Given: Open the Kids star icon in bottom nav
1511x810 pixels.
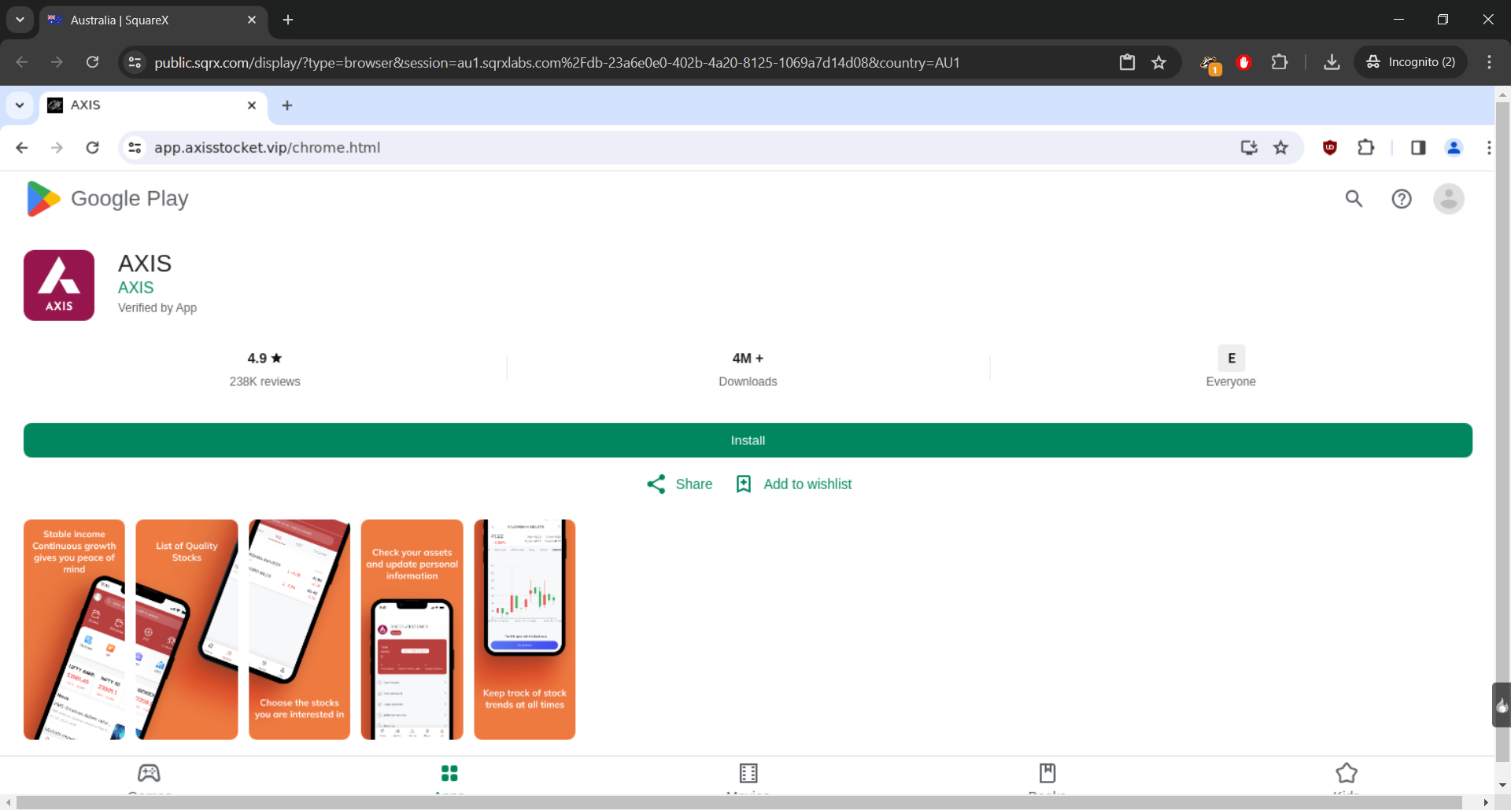Looking at the screenshot, I should 1347,773.
